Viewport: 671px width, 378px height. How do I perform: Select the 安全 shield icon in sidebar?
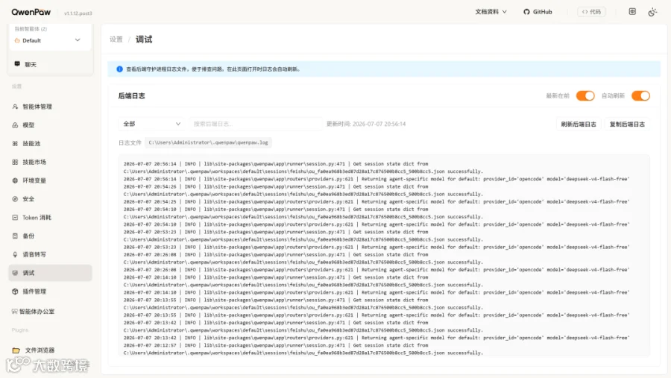coord(15,198)
